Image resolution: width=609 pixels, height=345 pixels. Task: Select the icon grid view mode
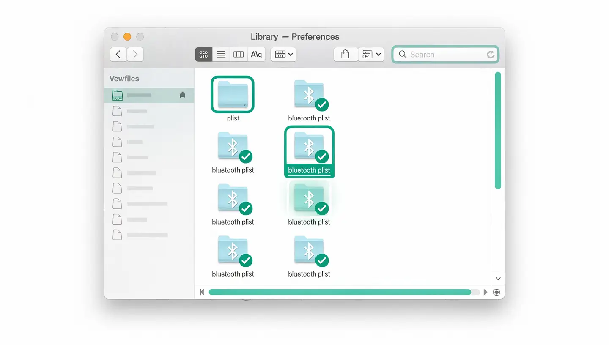click(x=203, y=54)
